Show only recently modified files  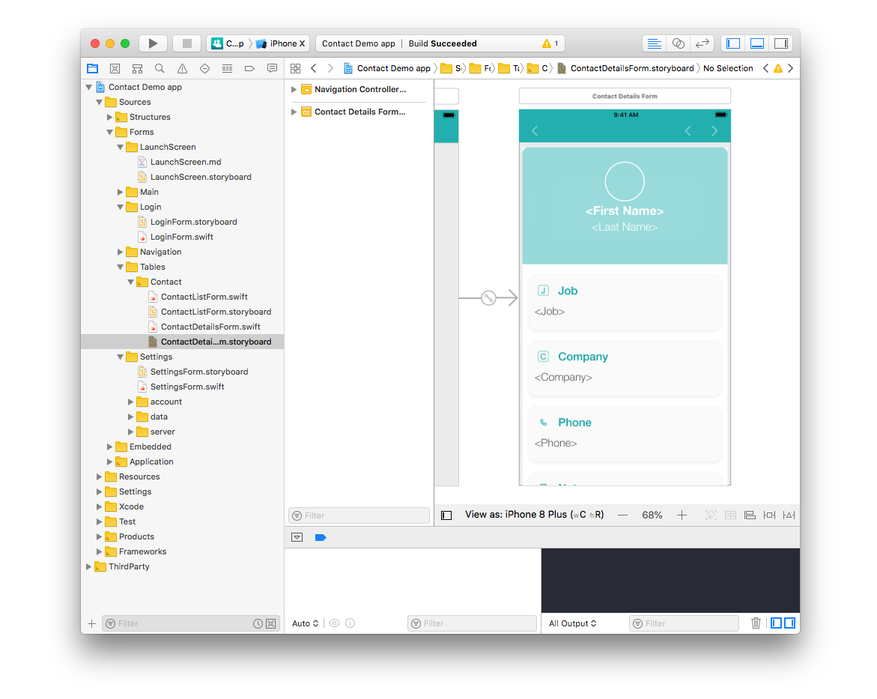[x=258, y=623]
